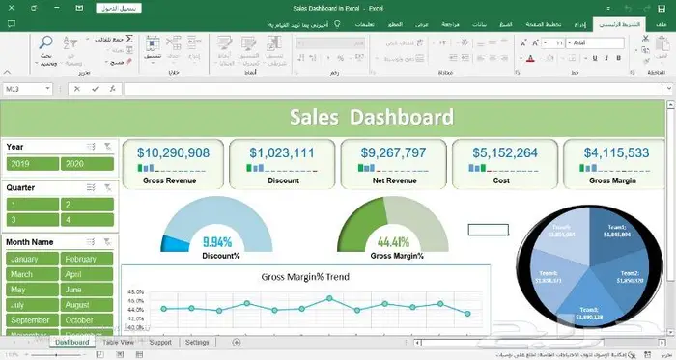This screenshot has height=360, width=676.
Task: Select quarter 3 in Quarter slicer
Action: pyautogui.click(x=32, y=220)
